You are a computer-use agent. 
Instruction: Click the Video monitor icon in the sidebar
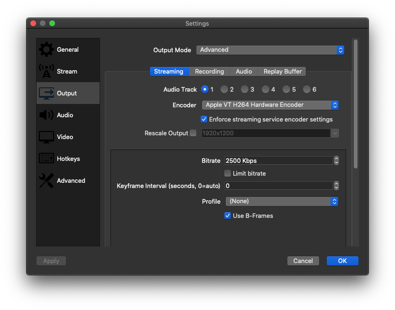[x=46, y=137]
